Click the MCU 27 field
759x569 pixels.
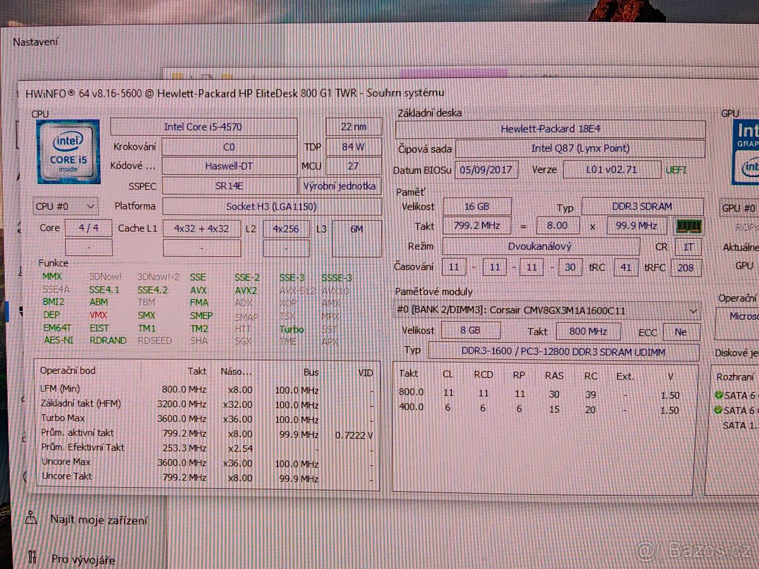354,166
